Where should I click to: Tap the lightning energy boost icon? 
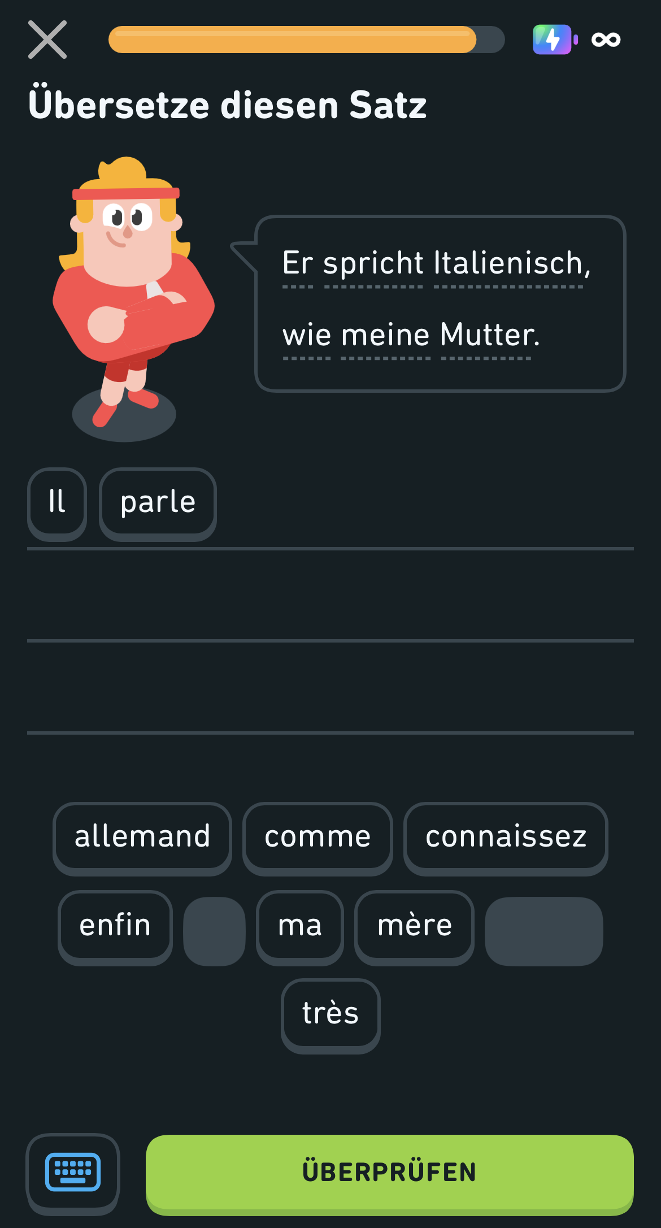click(x=553, y=40)
